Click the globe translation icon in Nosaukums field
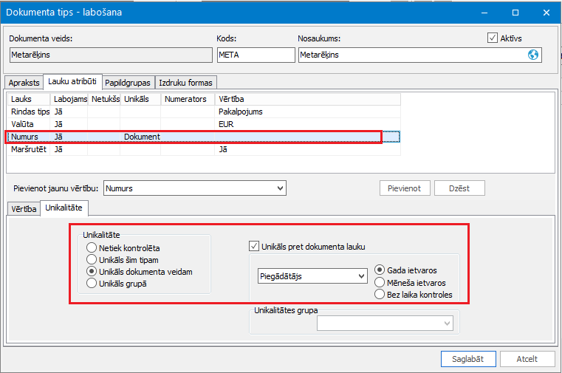Screen dimensions: 562x373 533,55
